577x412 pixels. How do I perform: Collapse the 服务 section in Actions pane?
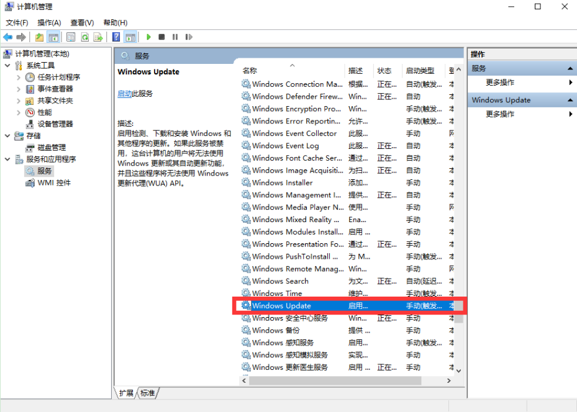pos(570,68)
